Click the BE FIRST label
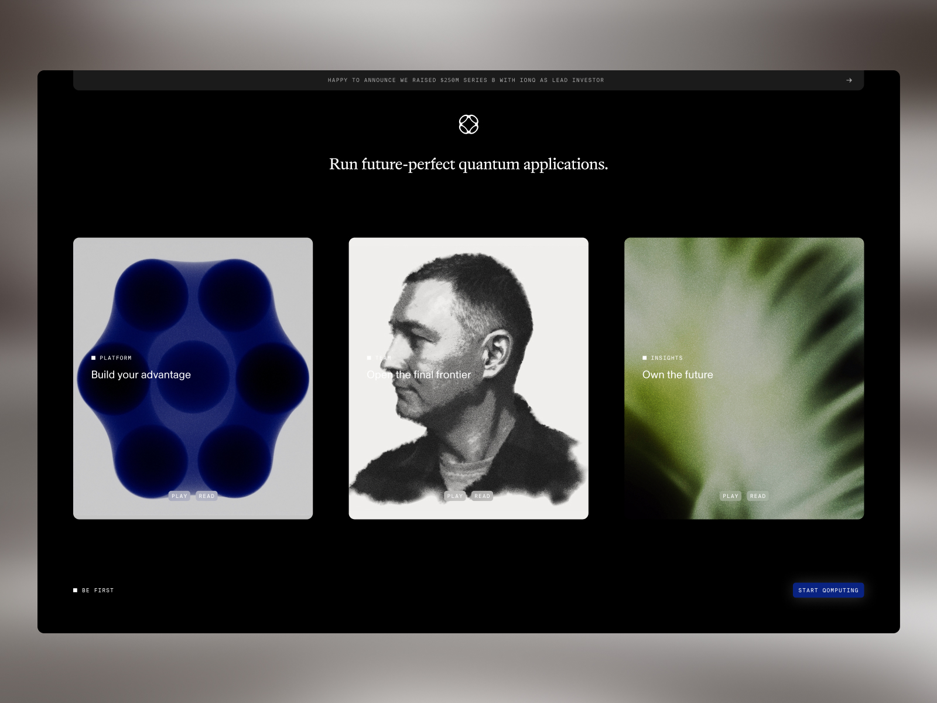 coord(97,591)
